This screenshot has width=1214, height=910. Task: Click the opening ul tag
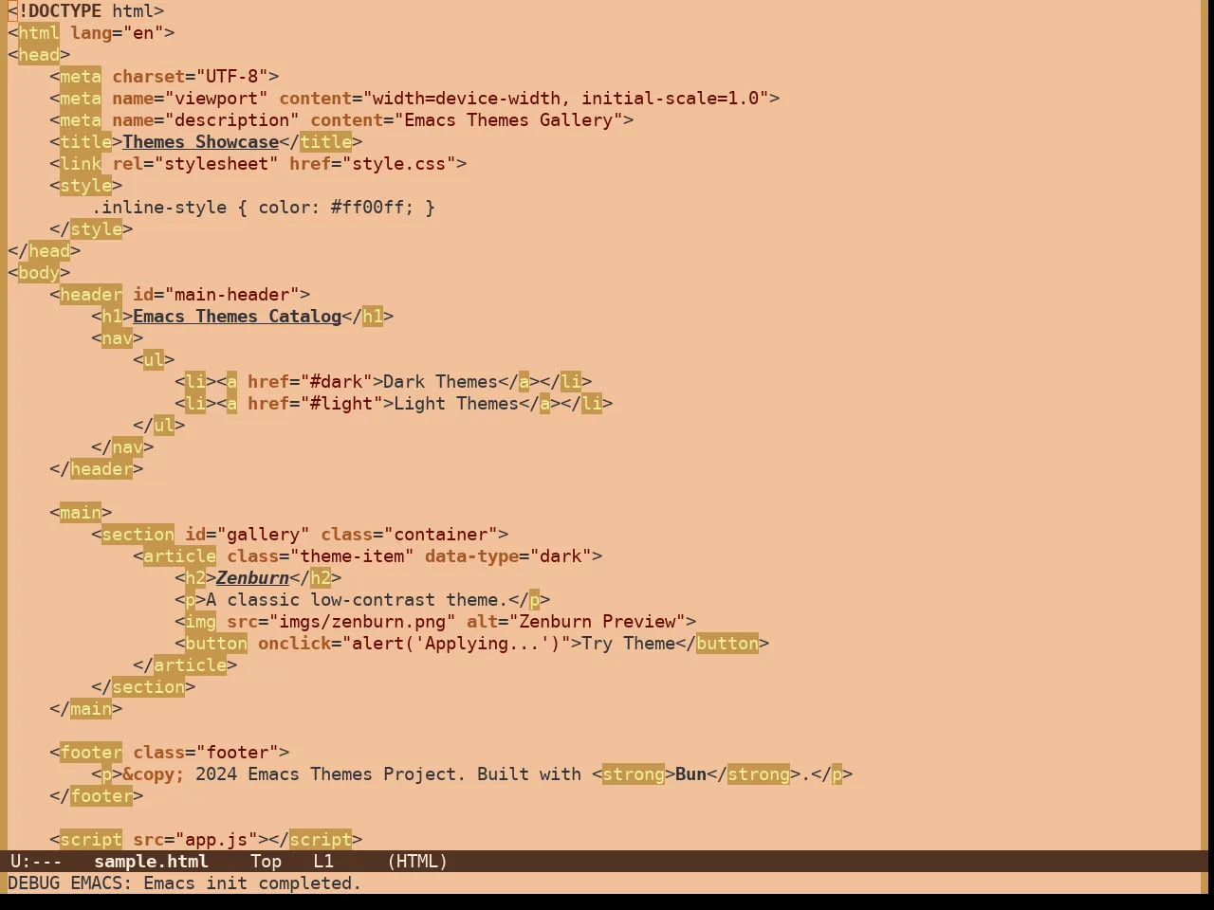[x=154, y=360]
